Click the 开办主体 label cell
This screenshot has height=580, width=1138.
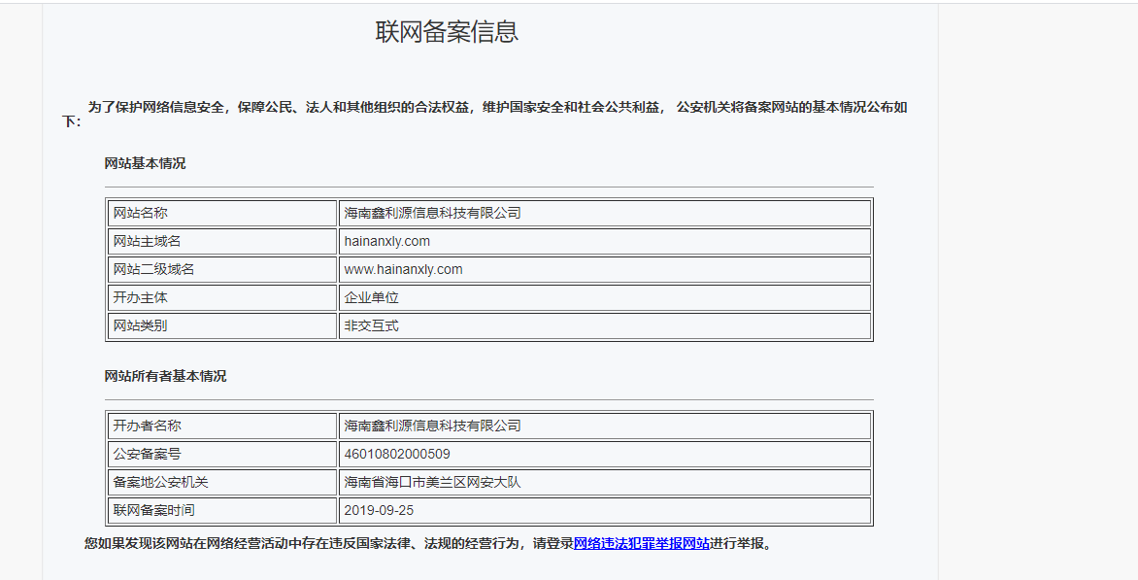(140, 297)
